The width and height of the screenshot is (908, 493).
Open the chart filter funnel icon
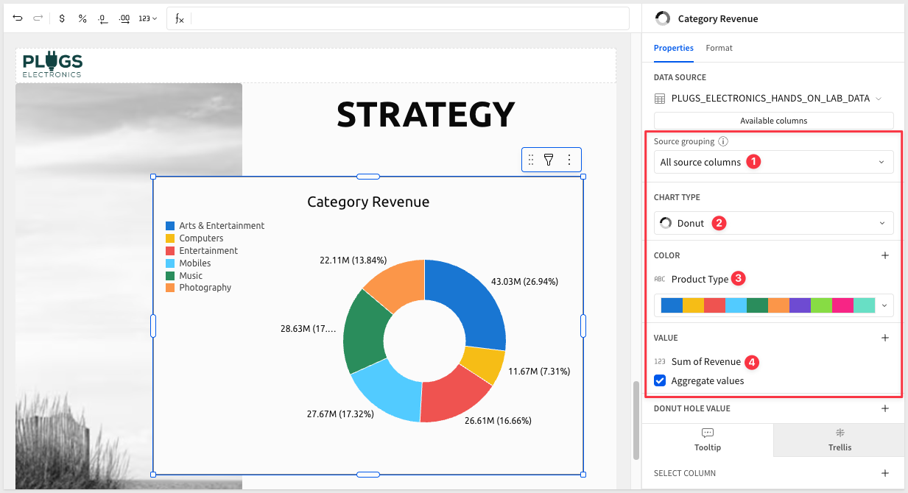[x=549, y=160]
